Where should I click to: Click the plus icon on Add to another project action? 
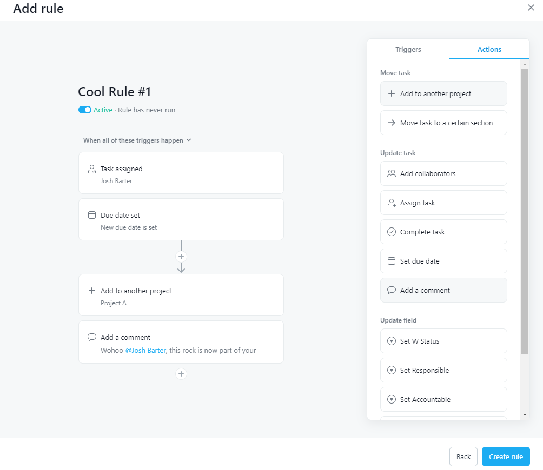(x=392, y=93)
